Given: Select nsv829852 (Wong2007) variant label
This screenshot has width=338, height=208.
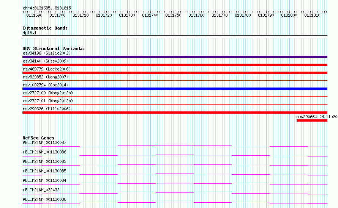Looking at the screenshot, I should point(46,77).
